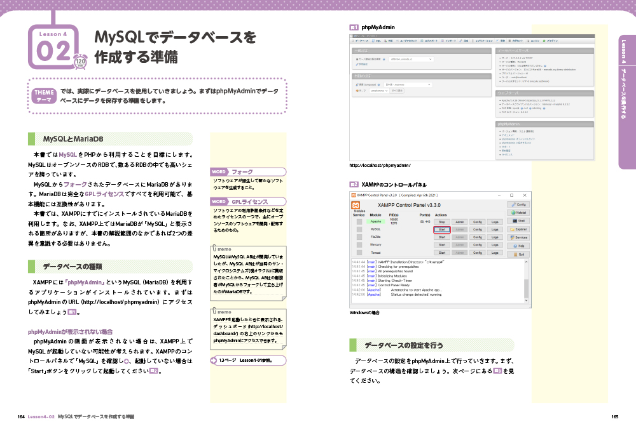Click the ライセンス link in phpMyAdmin panel
Viewport: 636px width, 431px height.
coord(507,155)
